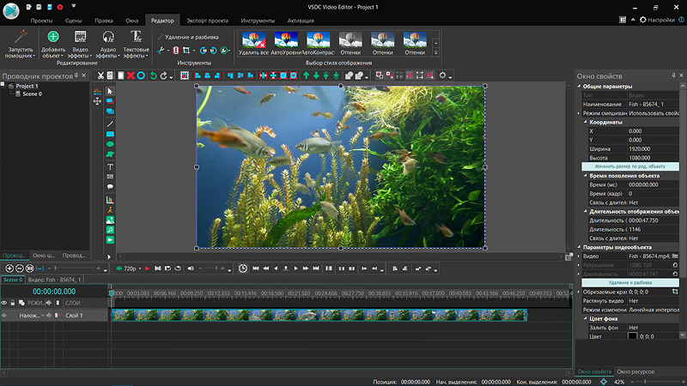Open Настройки settings at top right
This screenshot has width=687, height=386.
657,20
